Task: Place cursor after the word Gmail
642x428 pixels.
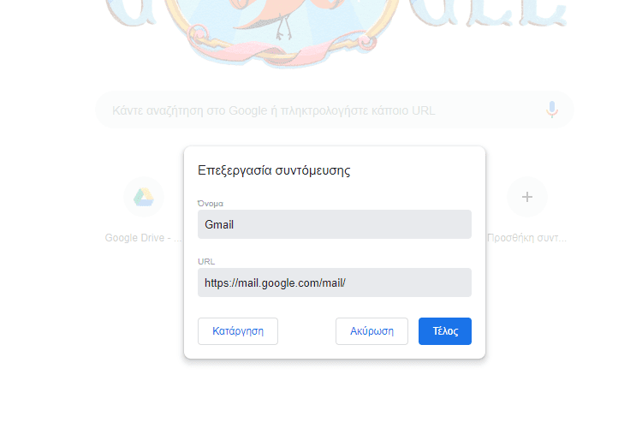Action: 235,224
